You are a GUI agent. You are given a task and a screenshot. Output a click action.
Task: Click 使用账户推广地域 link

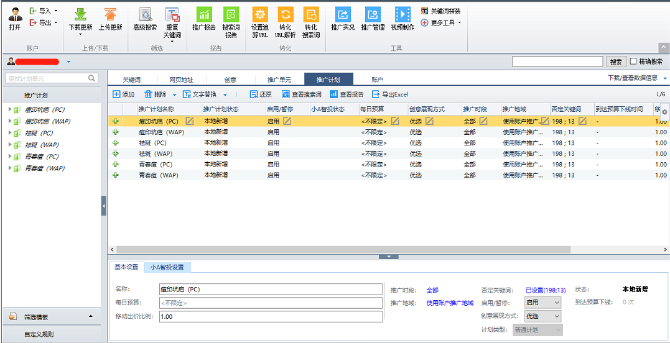[x=450, y=303]
